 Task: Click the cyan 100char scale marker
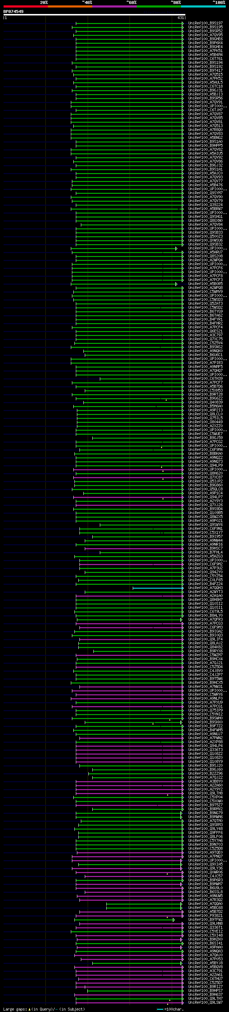(160, 1009)
